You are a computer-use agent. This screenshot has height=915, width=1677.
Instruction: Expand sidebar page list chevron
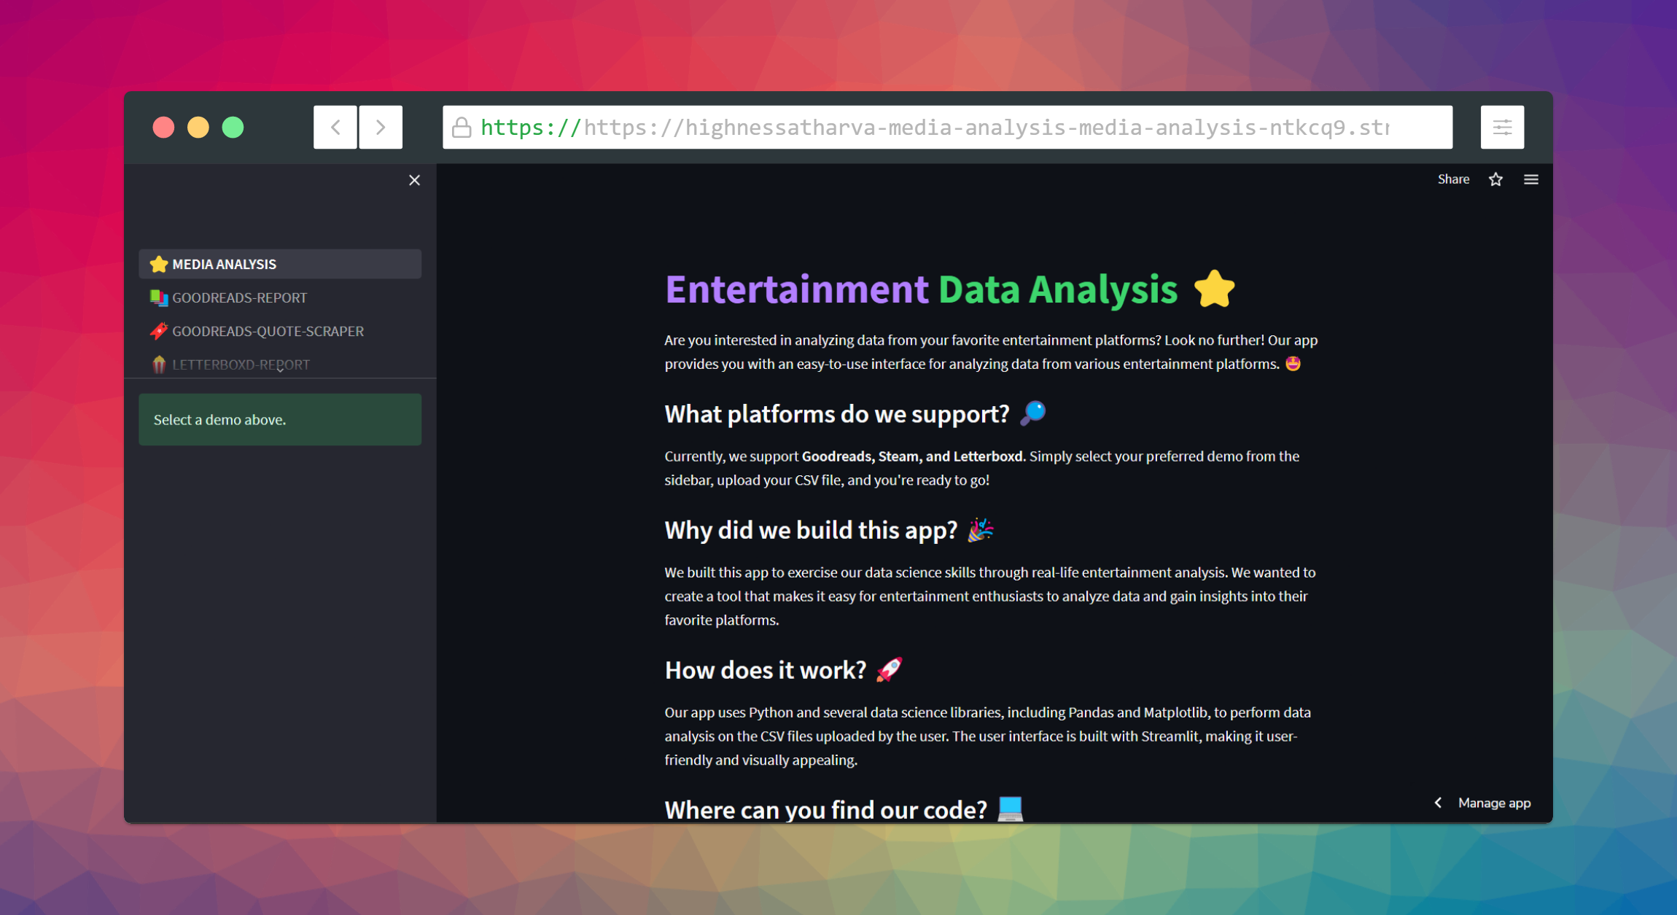(280, 370)
